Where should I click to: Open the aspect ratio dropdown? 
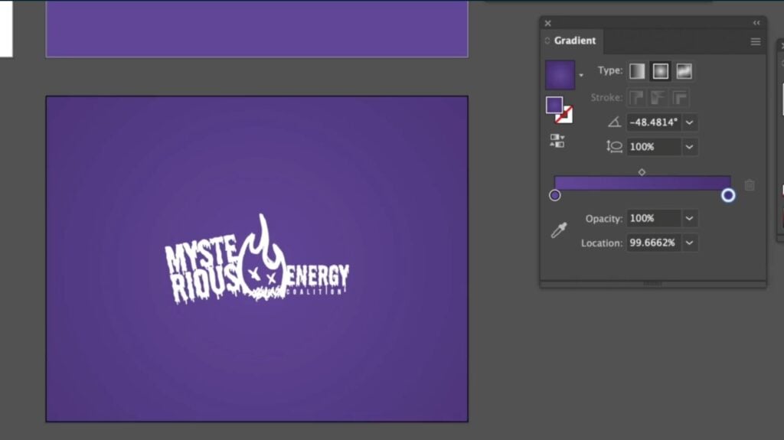690,147
